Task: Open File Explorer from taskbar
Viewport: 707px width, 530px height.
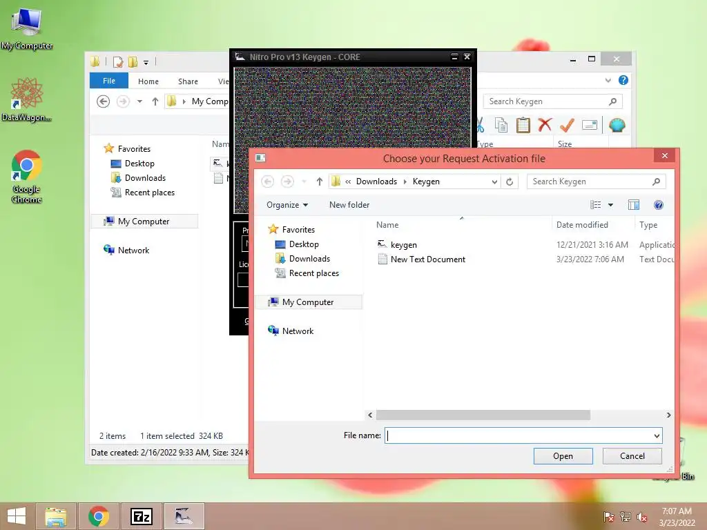Action: (x=55, y=516)
